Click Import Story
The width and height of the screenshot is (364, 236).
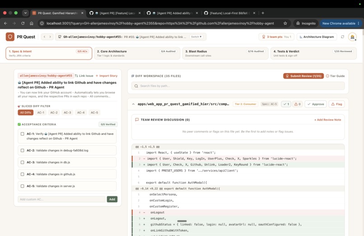(107, 76)
